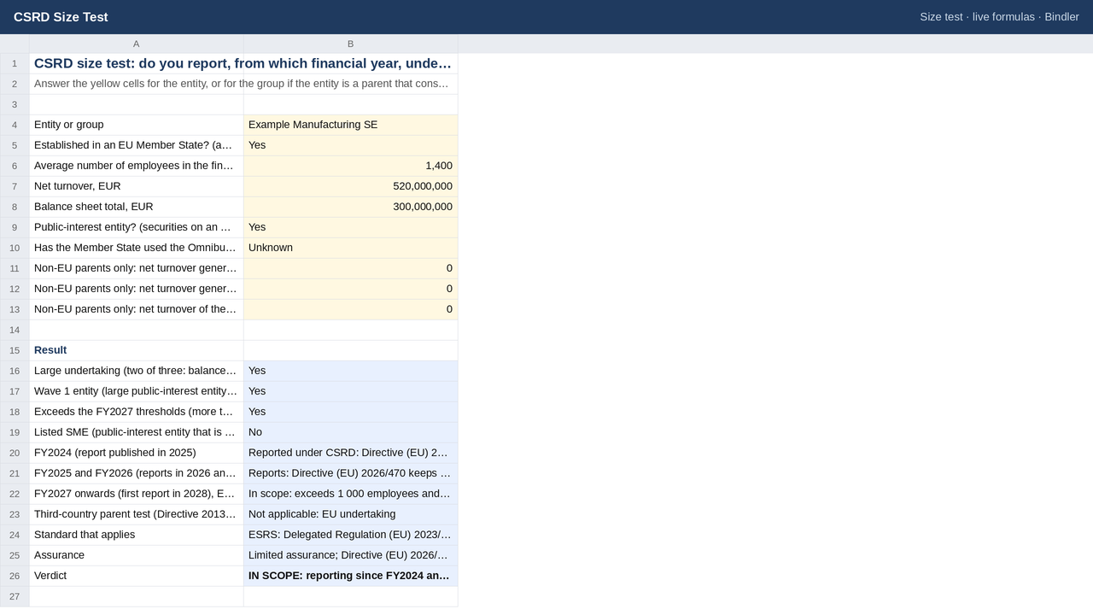
Task: Select the 'Limited assurance; Directive' result cell
Action: (x=351, y=555)
